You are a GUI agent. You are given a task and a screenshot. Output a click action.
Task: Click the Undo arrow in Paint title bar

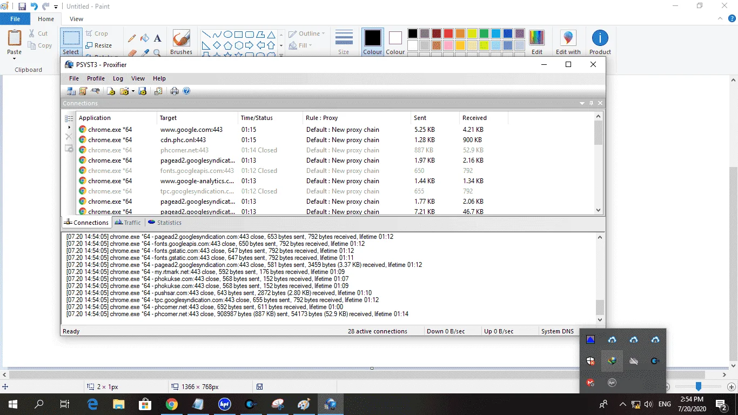pyautogui.click(x=34, y=6)
